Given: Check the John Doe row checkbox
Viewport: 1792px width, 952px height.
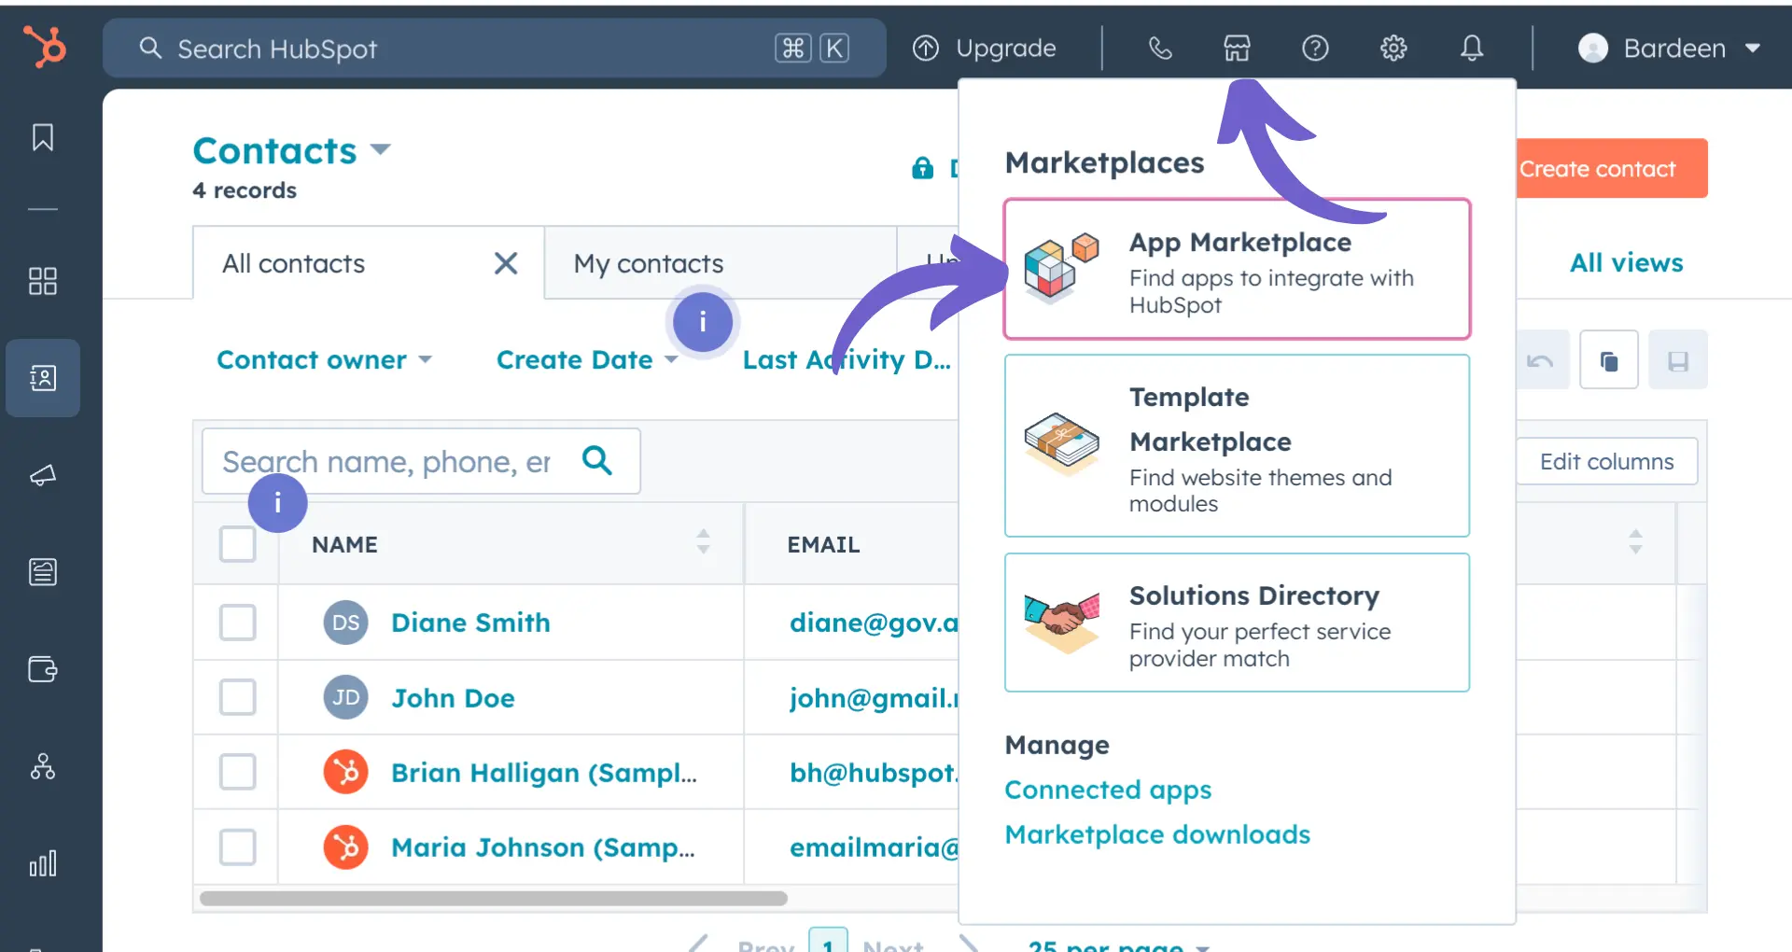Looking at the screenshot, I should coord(237,697).
